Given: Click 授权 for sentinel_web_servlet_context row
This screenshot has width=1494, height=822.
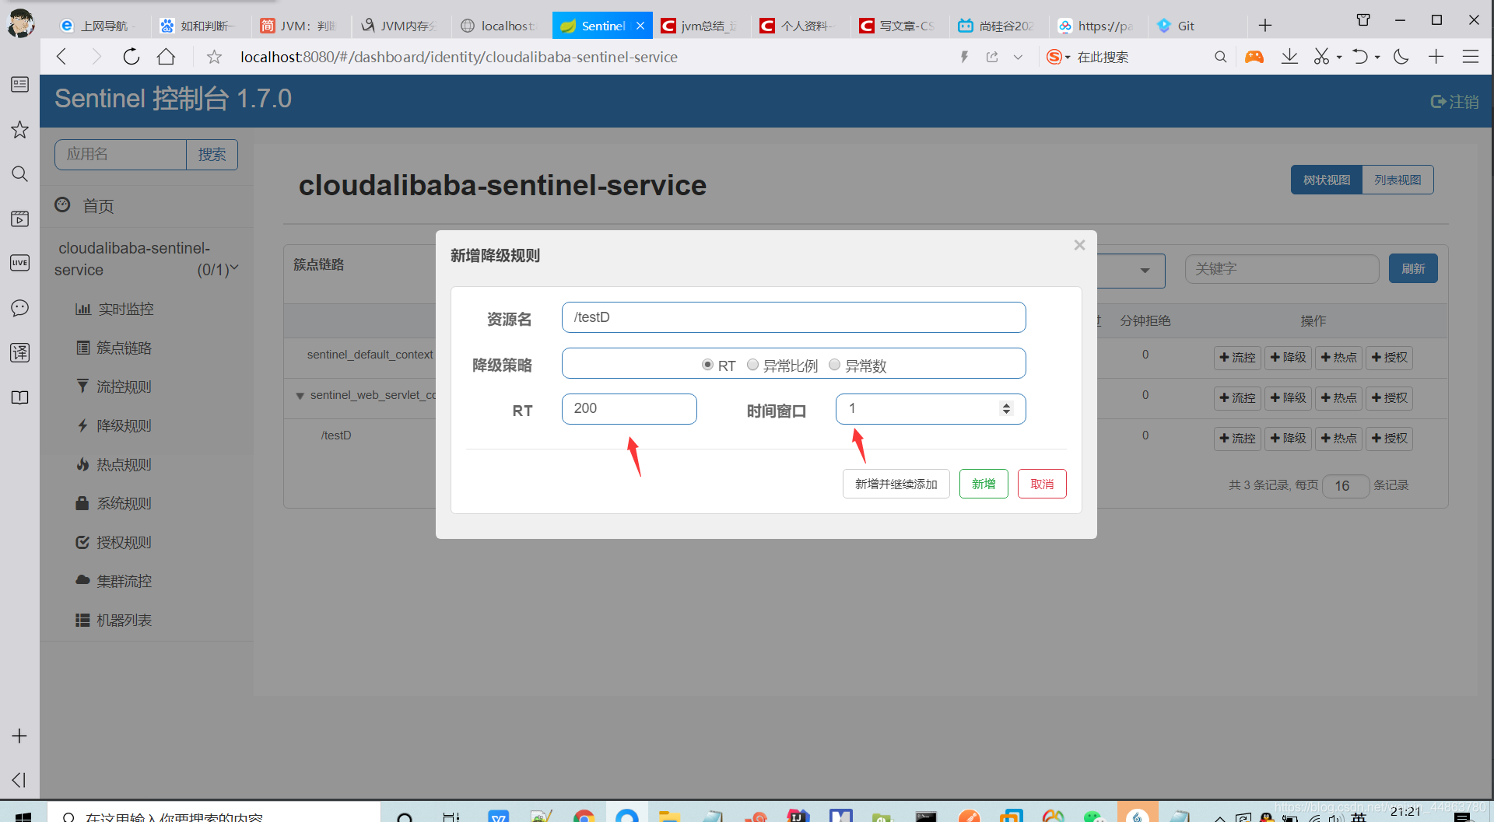Looking at the screenshot, I should coord(1389,398).
